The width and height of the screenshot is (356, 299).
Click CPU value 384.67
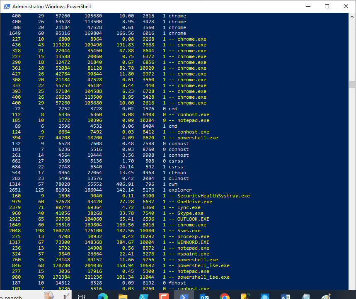click(x=125, y=242)
